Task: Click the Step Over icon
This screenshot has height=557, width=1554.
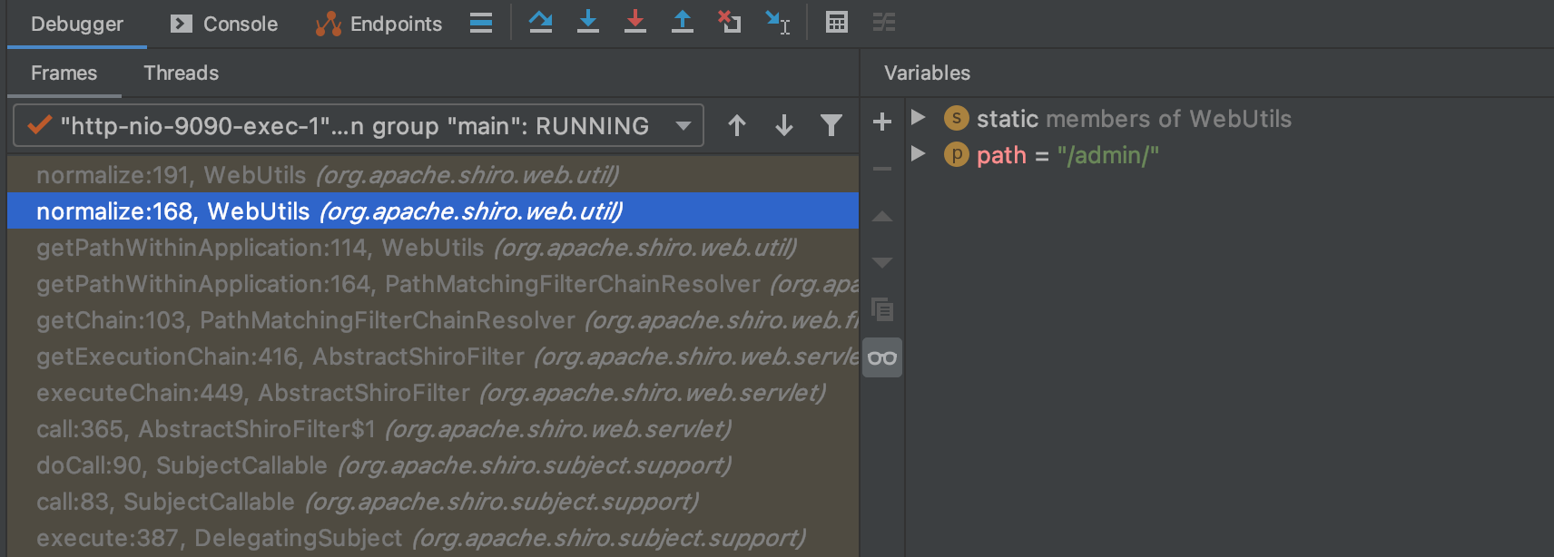Action: coord(541,22)
